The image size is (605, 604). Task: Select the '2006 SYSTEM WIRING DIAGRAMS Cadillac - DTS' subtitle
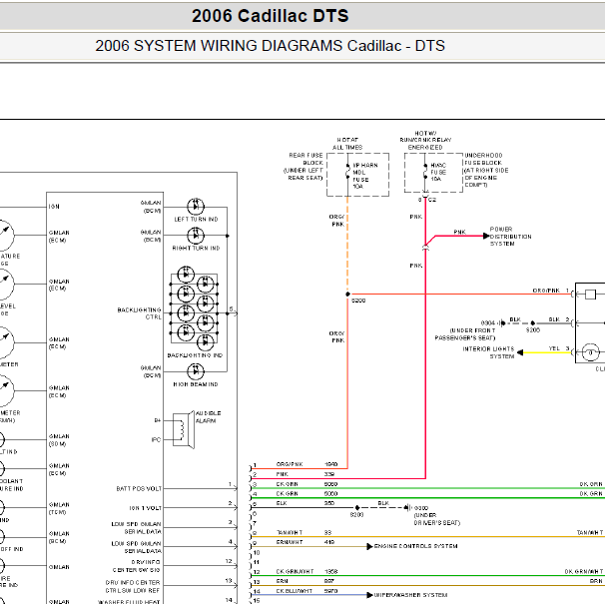click(271, 46)
